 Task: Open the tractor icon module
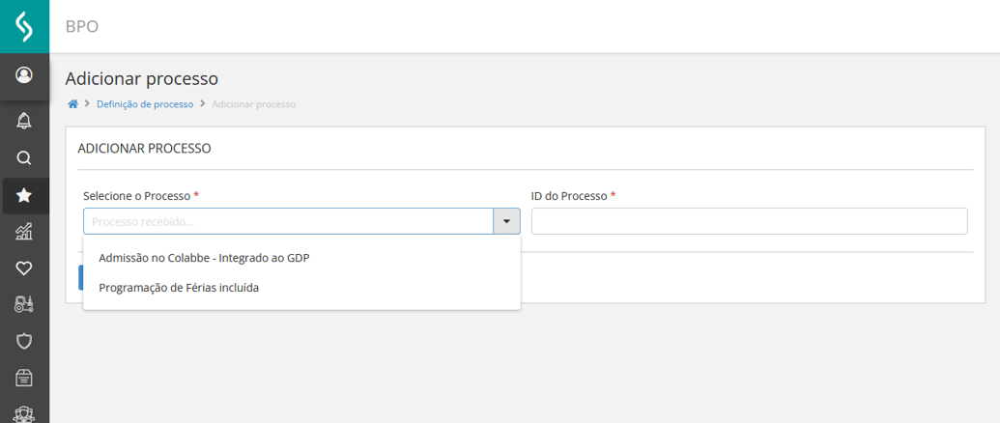tap(24, 304)
